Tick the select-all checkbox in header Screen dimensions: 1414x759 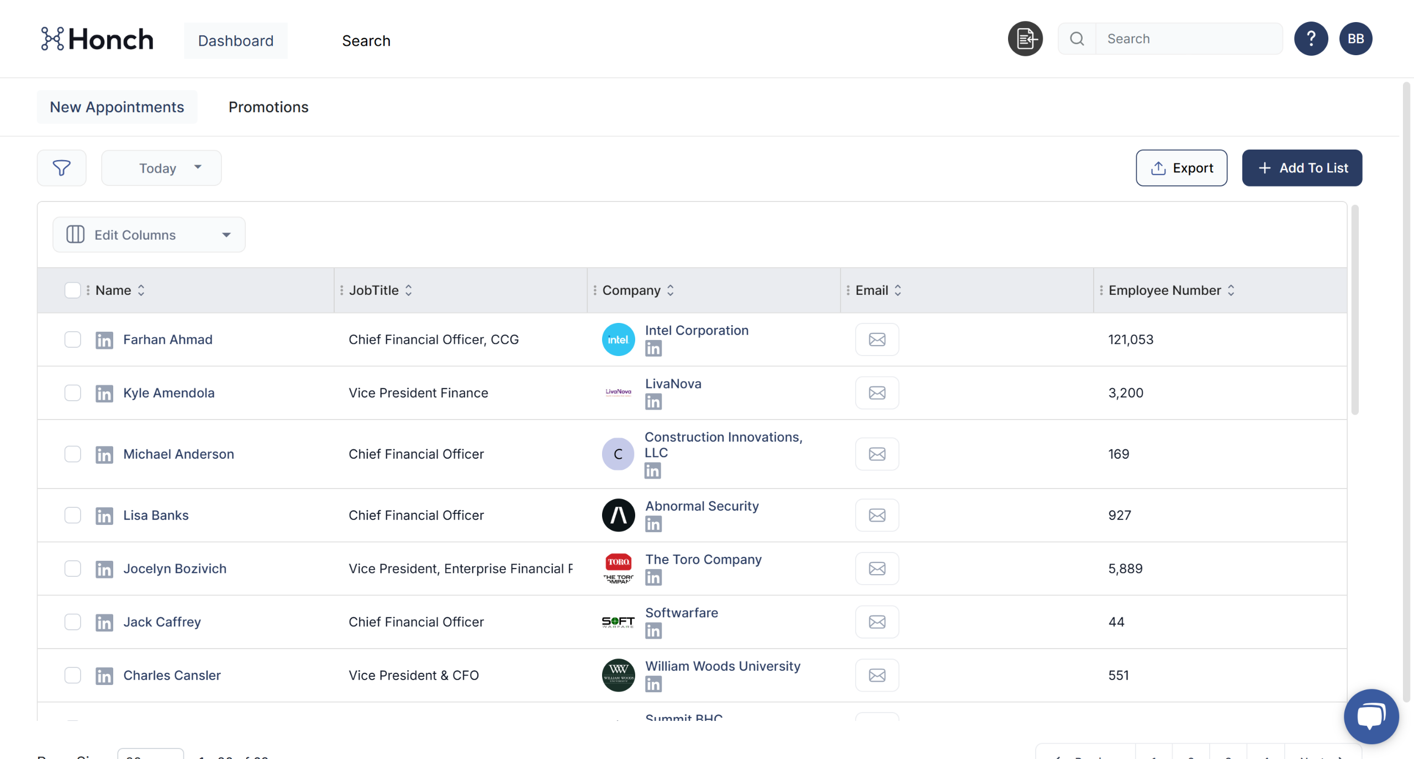[72, 290]
